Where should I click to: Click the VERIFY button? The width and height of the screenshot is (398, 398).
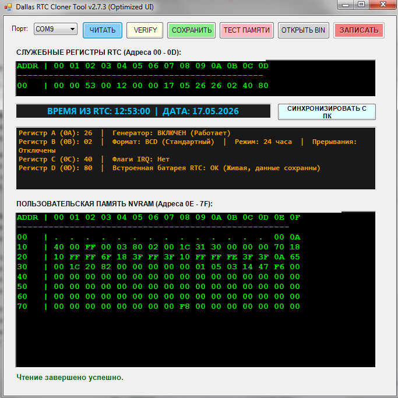145,30
